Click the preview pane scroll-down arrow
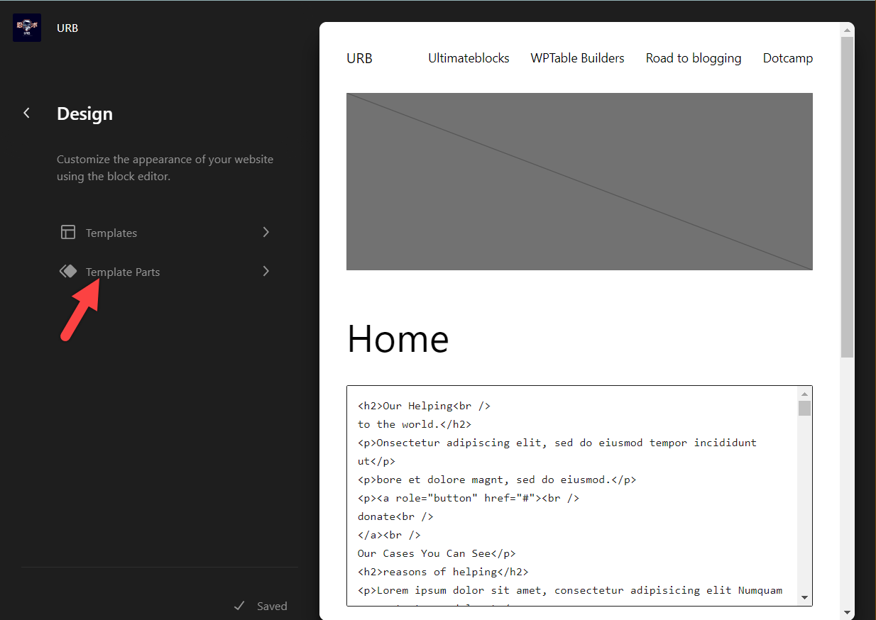 [x=847, y=612]
